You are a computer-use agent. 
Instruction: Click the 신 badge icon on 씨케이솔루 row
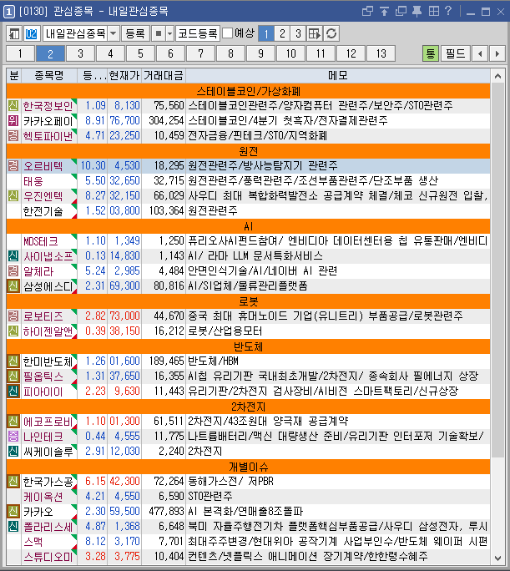[x=13, y=452]
